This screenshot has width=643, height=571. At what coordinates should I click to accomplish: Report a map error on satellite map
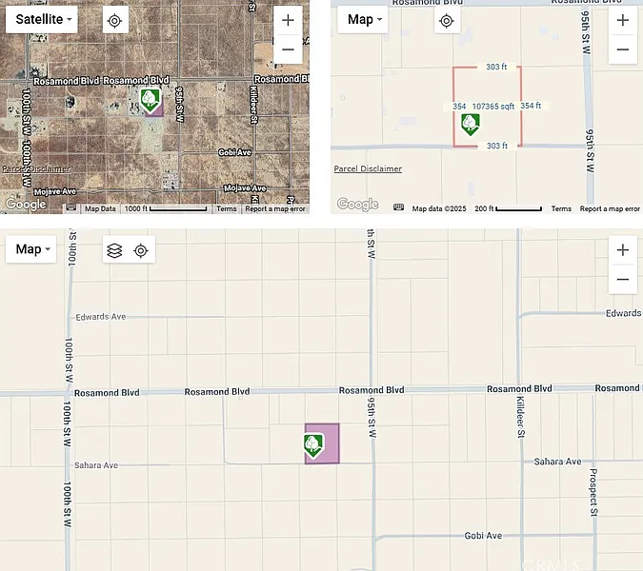click(x=275, y=209)
